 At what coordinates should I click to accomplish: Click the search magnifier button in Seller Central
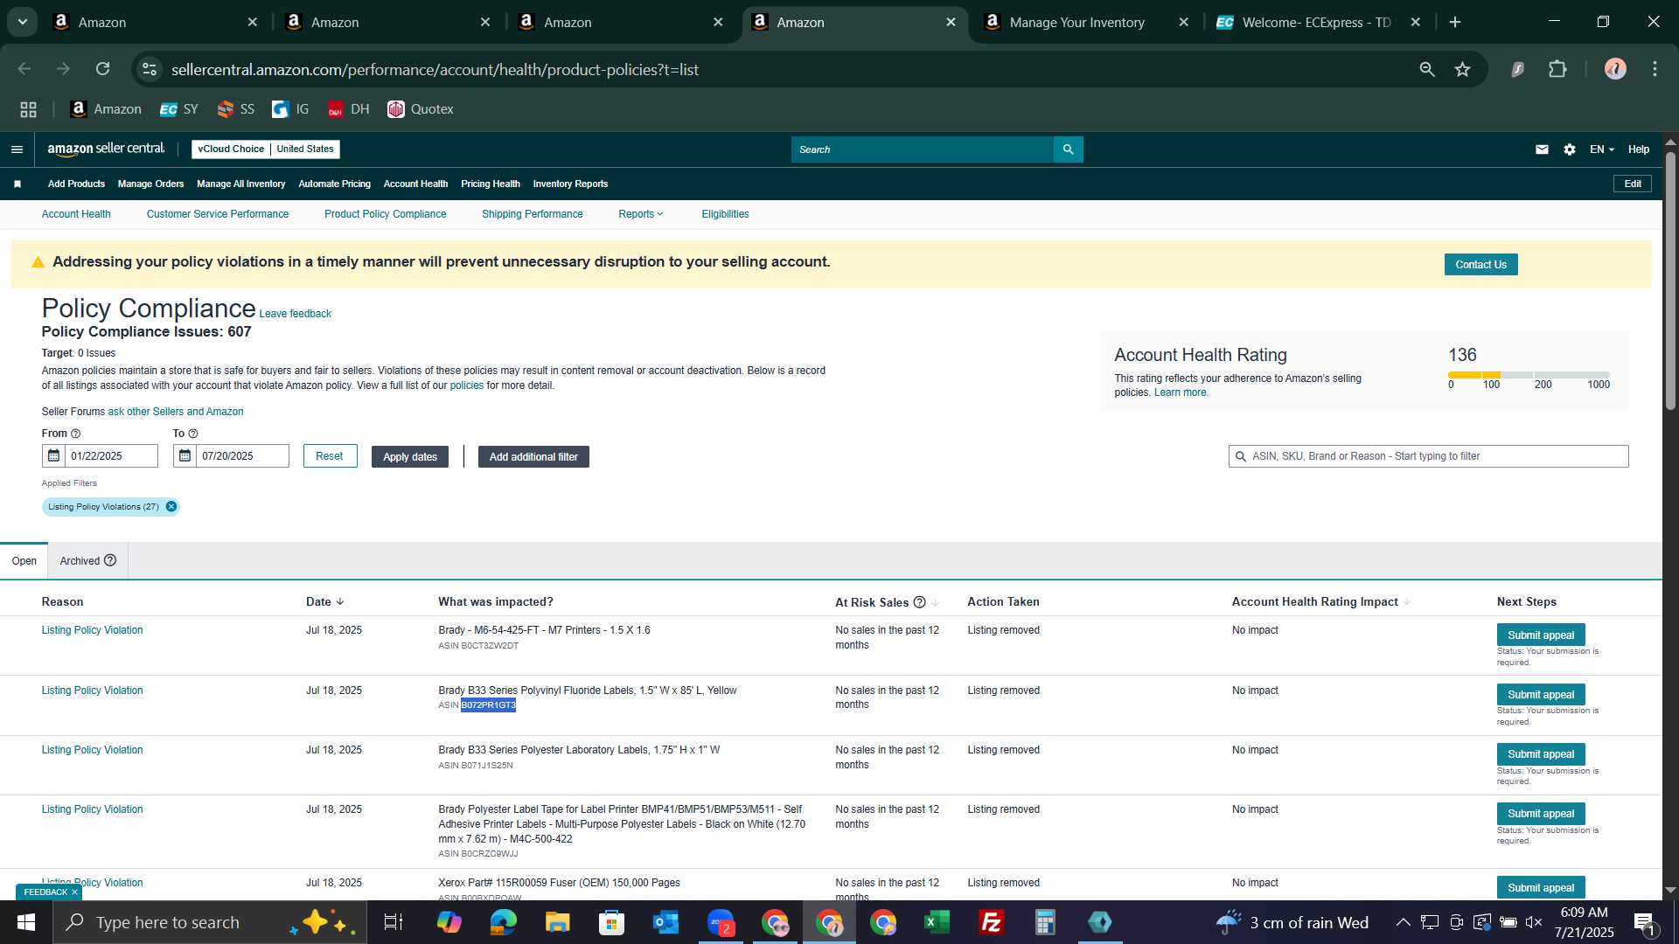click(x=1068, y=149)
